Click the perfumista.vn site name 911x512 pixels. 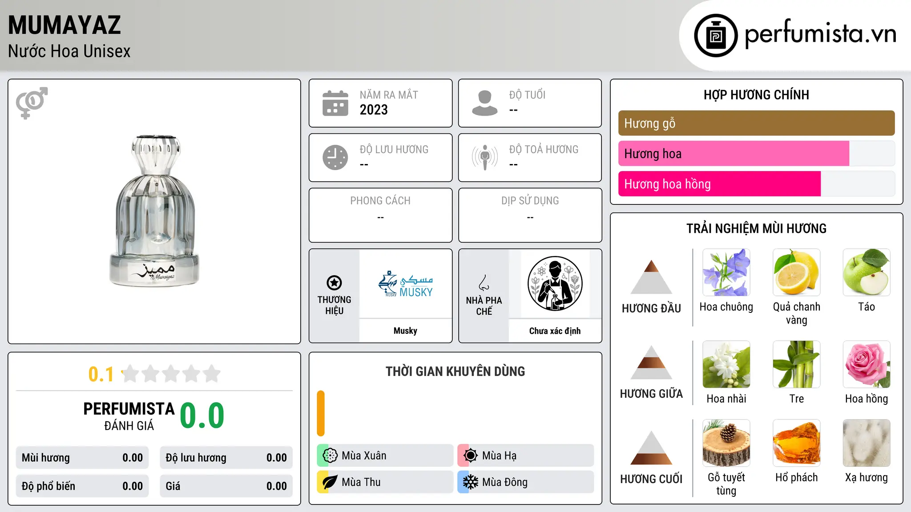pos(821,34)
